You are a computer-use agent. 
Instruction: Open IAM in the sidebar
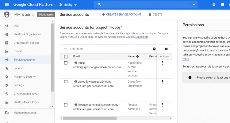pyautogui.click(x=16, y=26)
